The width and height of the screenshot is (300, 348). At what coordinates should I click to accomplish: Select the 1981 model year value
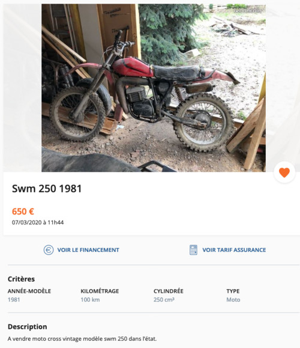click(14, 300)
